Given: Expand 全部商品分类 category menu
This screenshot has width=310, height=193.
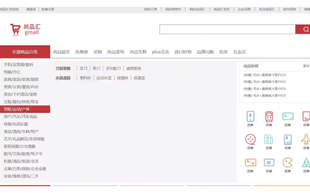Looking at the screenshot, I should coord(25,52).
